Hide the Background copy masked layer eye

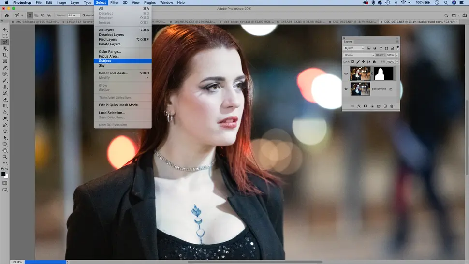click(x=346, y=73)
